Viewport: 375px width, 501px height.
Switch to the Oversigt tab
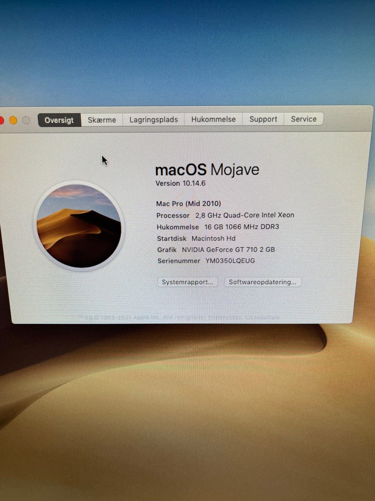pyautogui.click(x=59, y=120)
